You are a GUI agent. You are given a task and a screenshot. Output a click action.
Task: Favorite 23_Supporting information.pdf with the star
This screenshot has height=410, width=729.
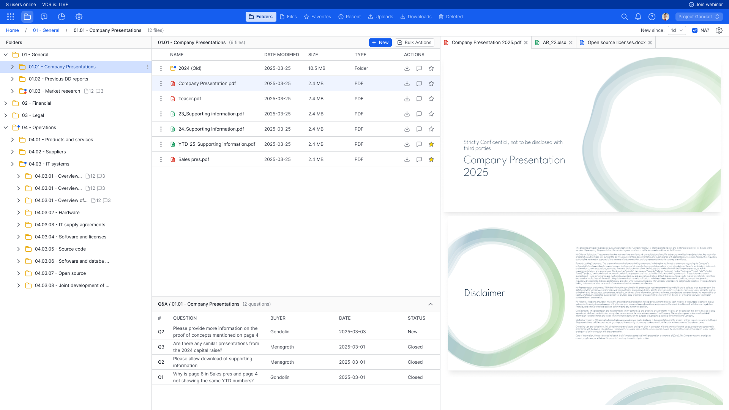click(431, 114)
